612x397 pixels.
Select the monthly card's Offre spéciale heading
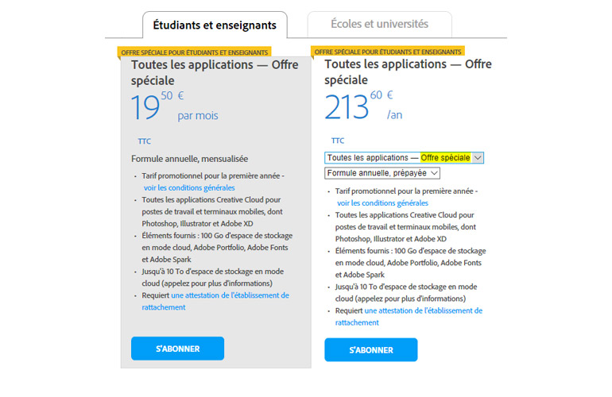coord(214,72)
